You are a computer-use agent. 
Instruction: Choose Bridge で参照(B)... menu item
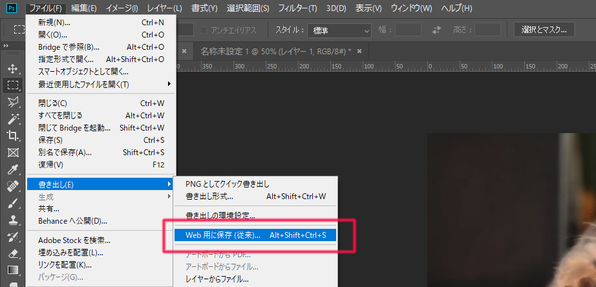coord(101,47)
